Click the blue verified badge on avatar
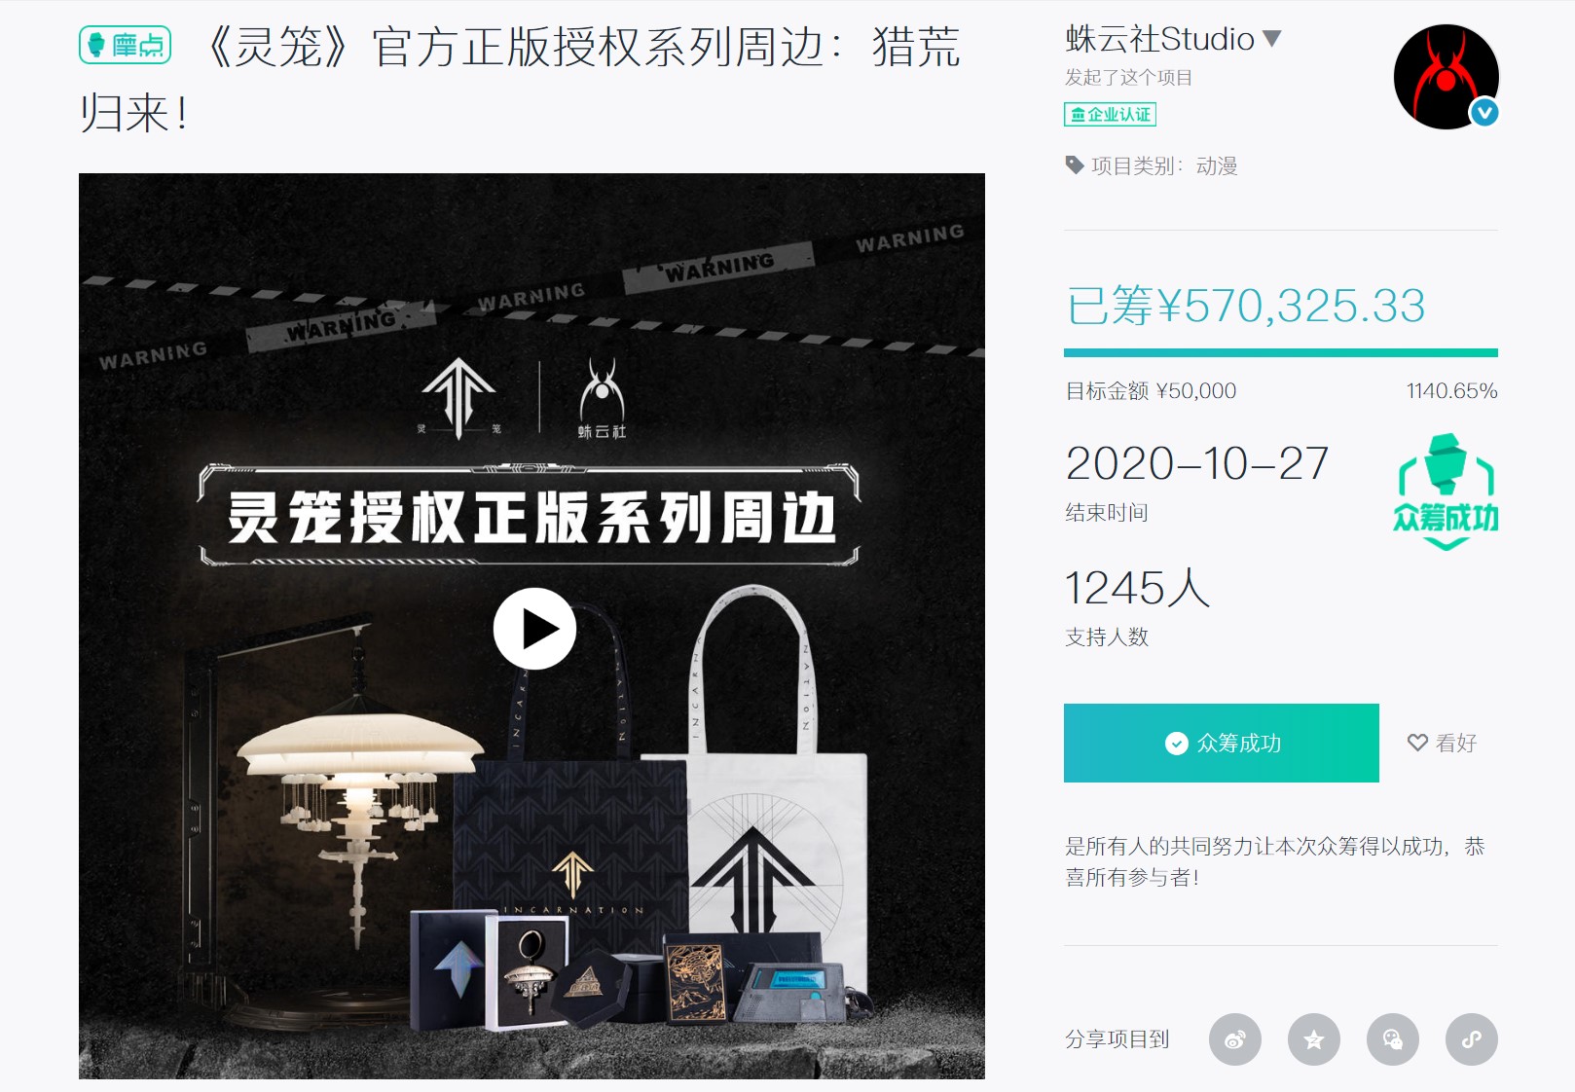Screen dimensions: 1575x1092 coord(1483,113)
